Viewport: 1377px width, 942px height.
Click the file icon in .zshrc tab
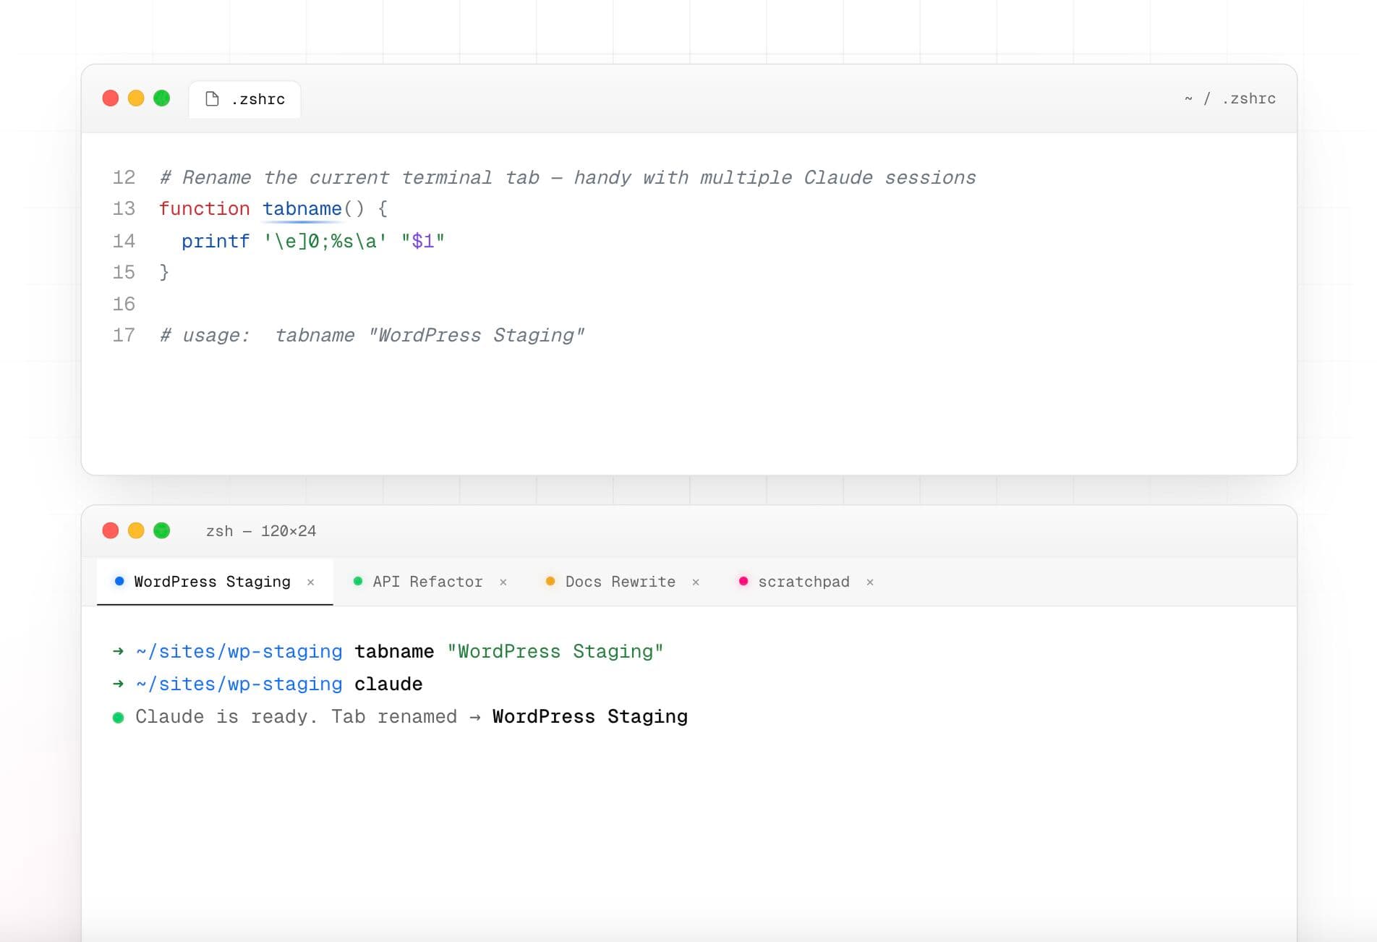click(212, 99)
